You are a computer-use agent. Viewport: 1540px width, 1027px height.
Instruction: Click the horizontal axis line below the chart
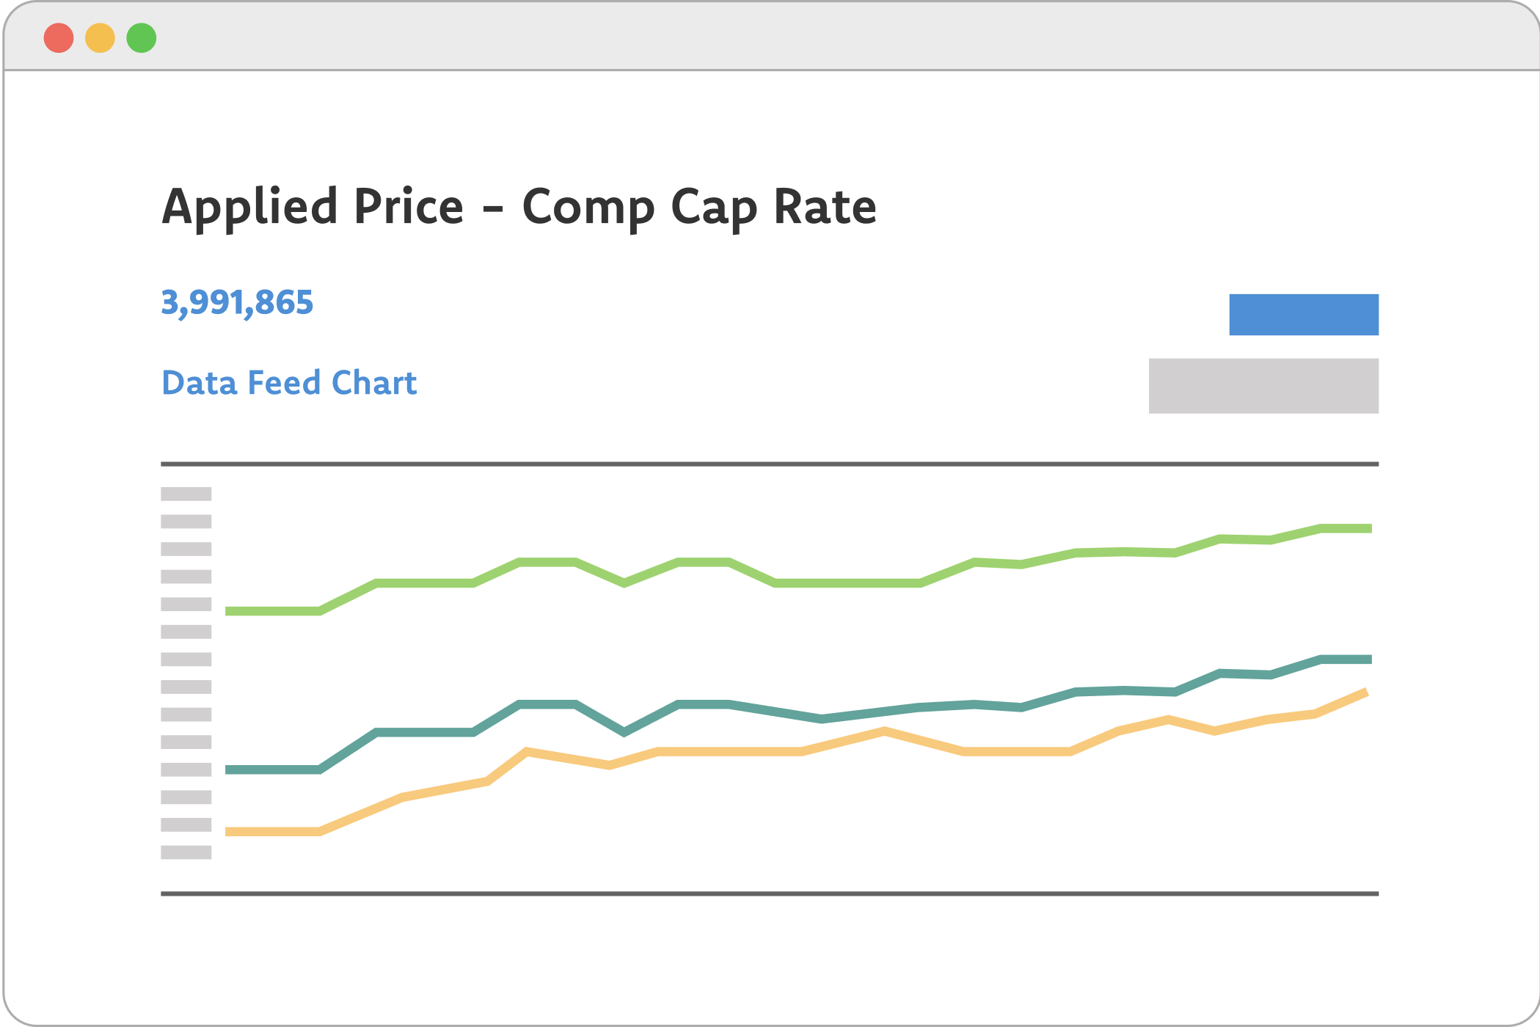(770, 893)
